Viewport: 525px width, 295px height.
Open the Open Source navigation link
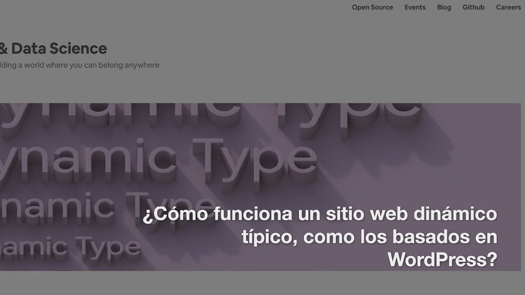372,7
